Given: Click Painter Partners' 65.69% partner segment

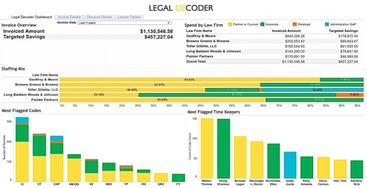Looking at the screenshot, I should pos(163,100).
